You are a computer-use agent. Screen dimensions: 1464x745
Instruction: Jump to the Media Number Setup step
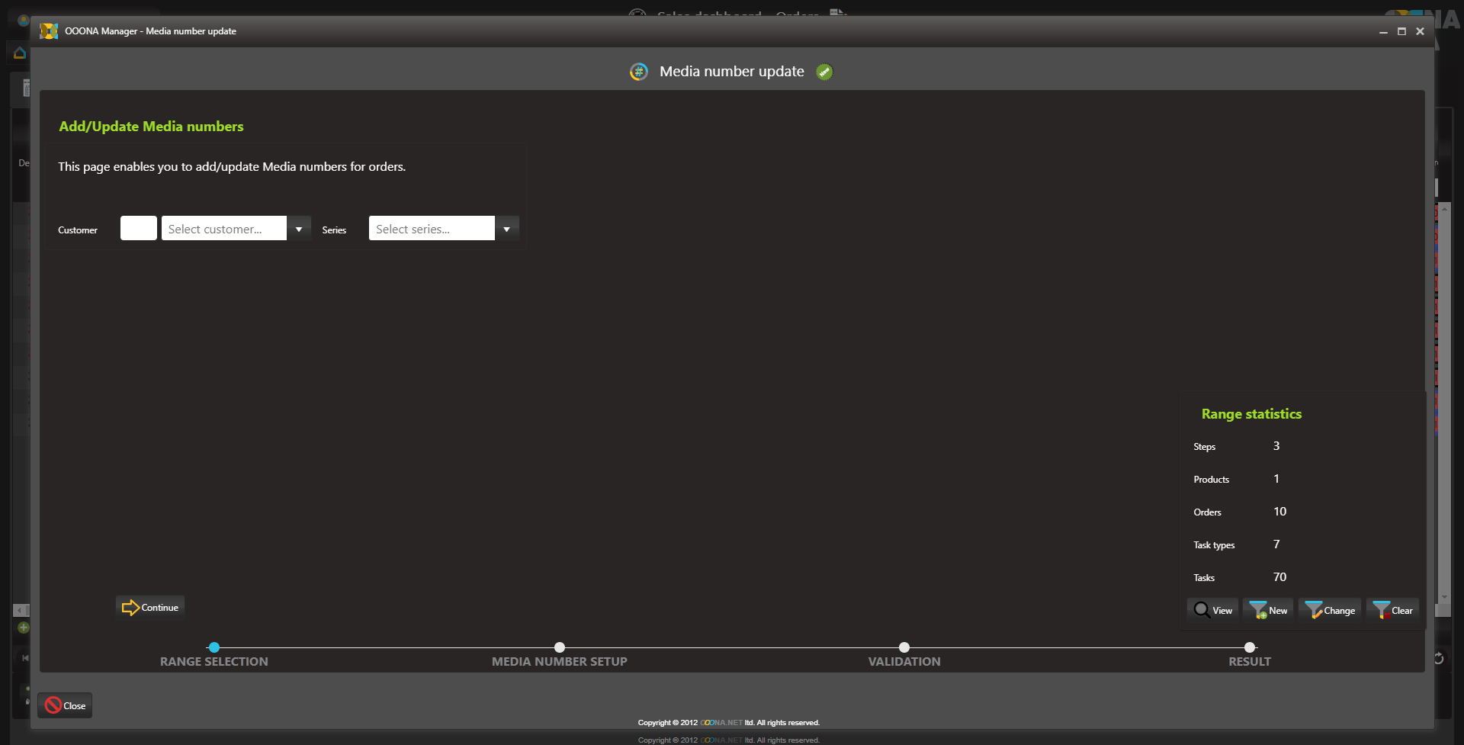point(560,647)
